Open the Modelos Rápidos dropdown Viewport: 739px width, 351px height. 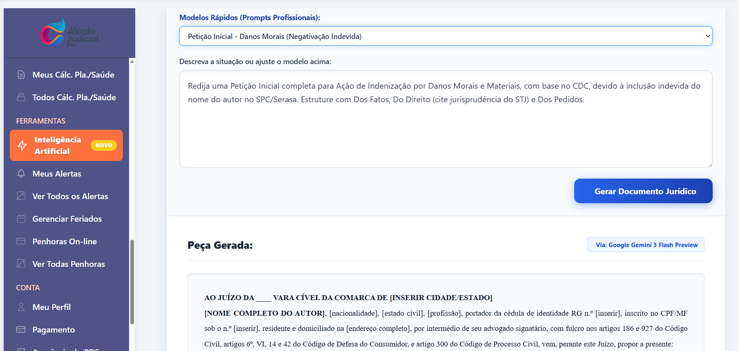(446, 36)
